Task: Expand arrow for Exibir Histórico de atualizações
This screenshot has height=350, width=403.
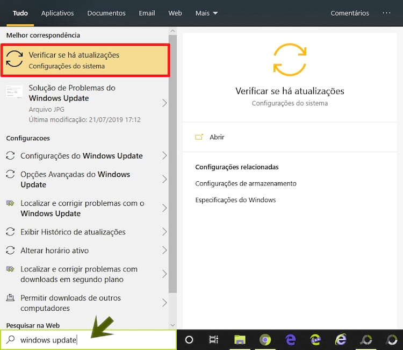Action: click(x=164, y=232)
